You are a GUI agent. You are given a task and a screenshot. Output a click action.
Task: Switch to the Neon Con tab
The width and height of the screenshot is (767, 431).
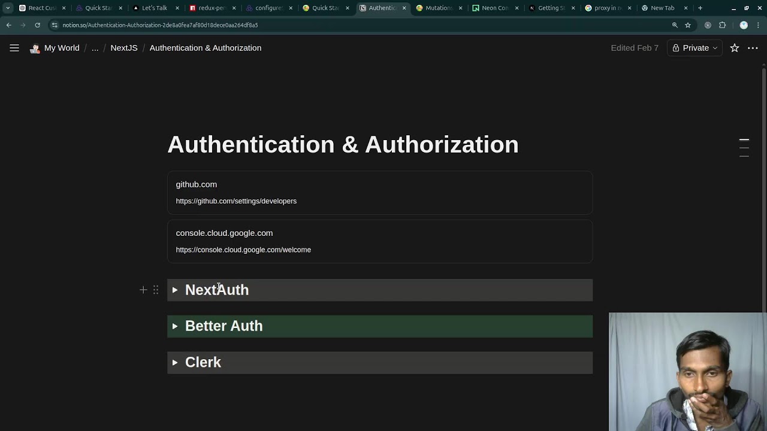tap(494, 8)
